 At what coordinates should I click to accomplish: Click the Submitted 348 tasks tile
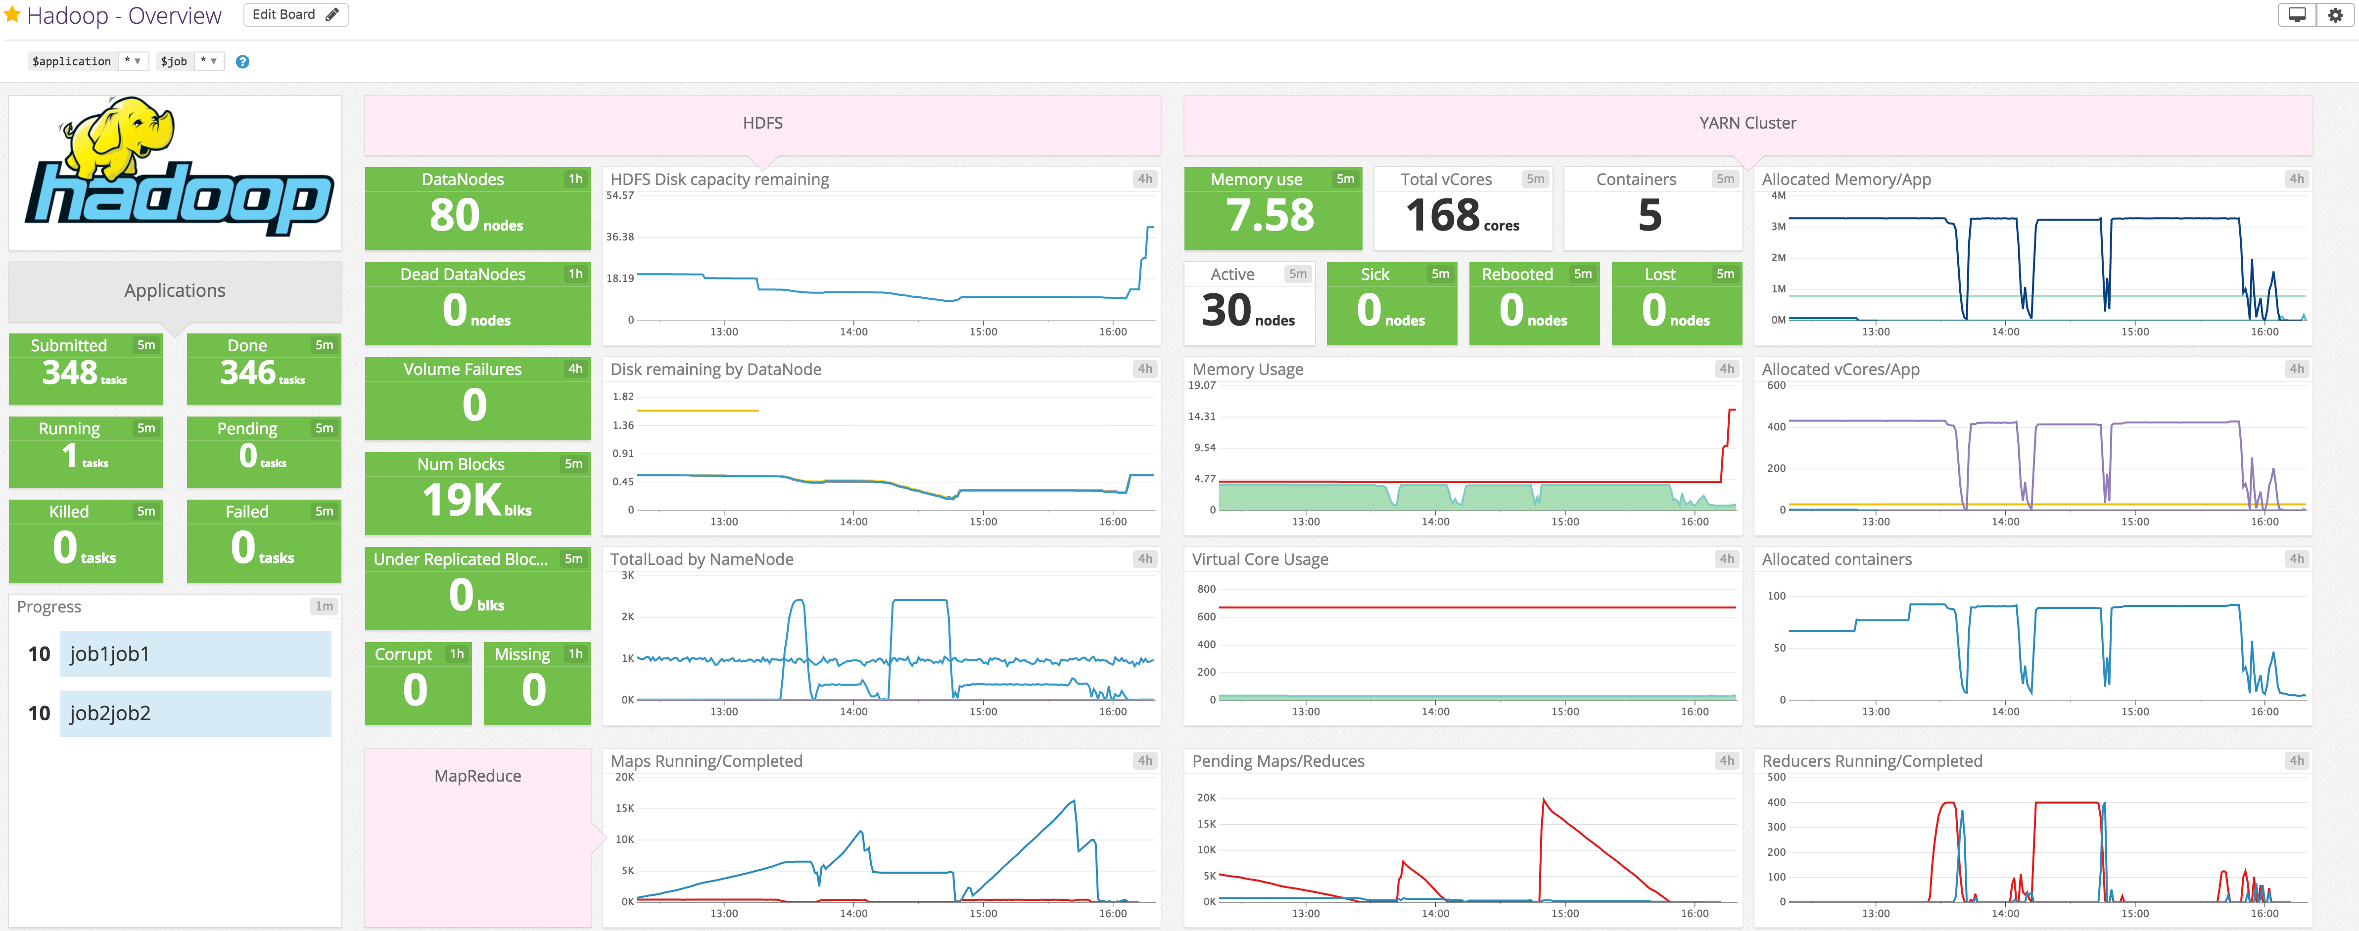click(x=85, y=368)
